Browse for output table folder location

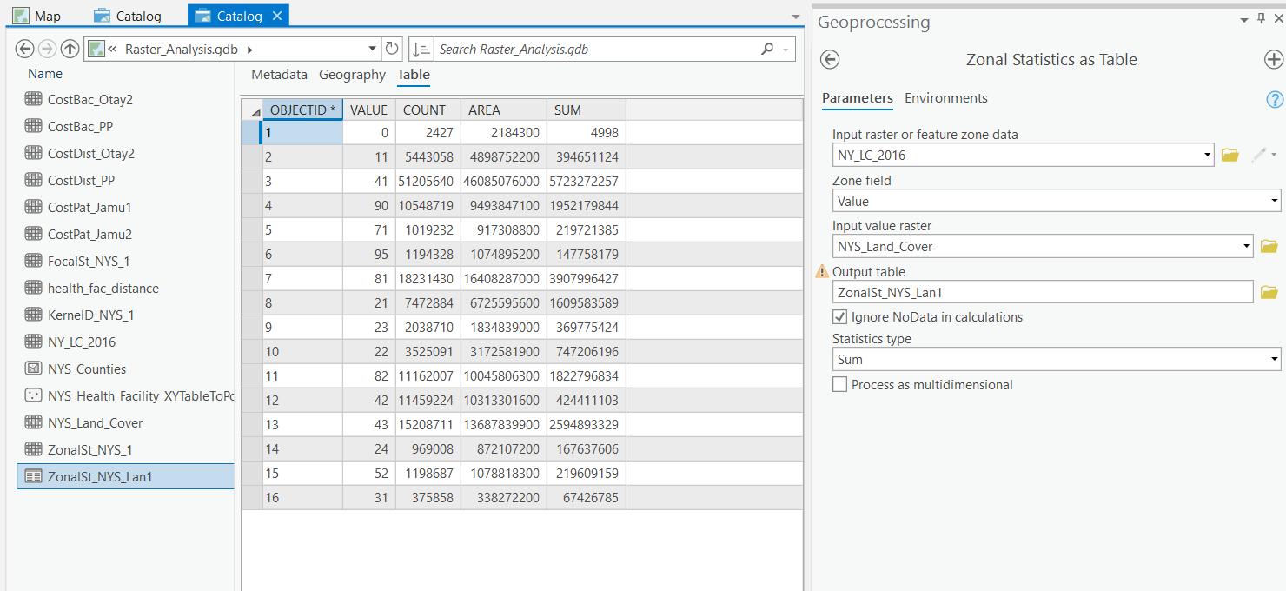(1269, 292)
